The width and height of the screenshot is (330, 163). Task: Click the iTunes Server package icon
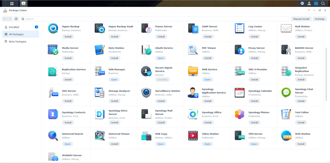point(146,29)
